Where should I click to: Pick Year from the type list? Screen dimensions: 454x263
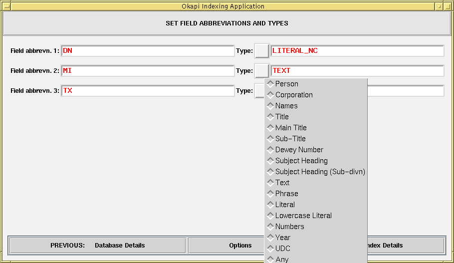(316, 238)
